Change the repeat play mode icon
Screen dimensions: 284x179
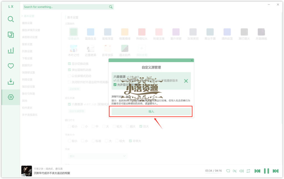[x=248, y=171]
